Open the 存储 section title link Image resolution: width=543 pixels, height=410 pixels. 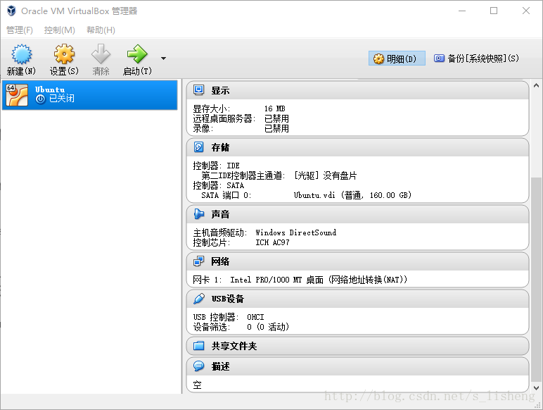click(x=220, y=147)
